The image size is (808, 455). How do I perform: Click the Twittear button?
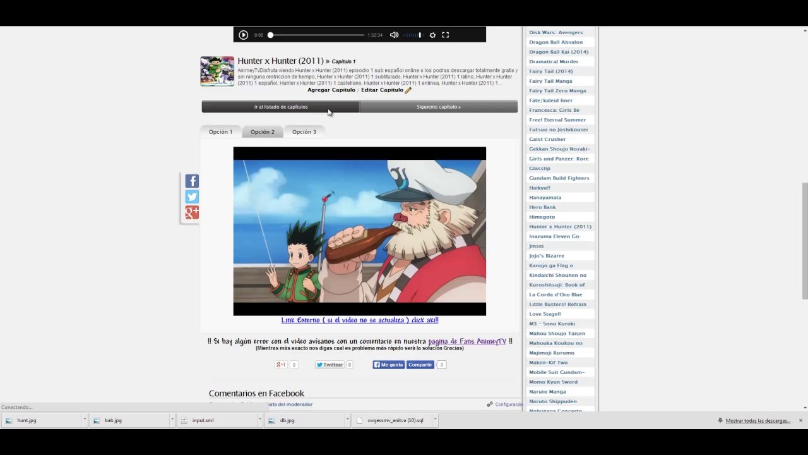pyautogui.click(x=330, y=365)
